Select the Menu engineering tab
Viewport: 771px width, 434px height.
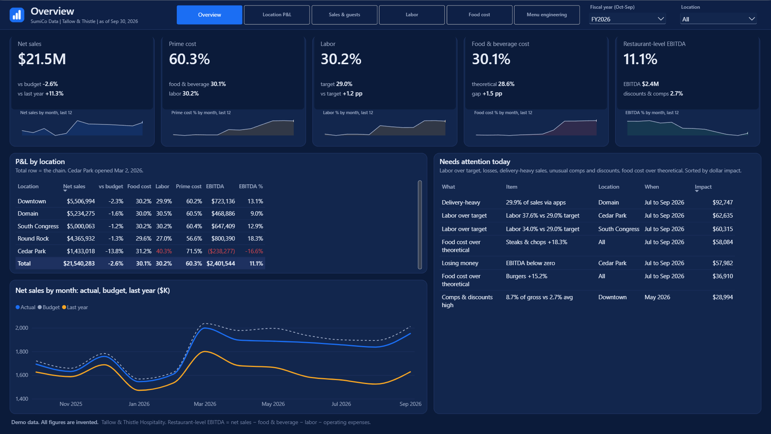coord(547,15)
